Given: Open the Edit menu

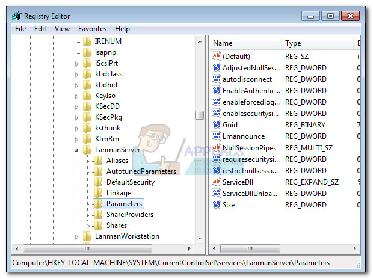Looking at the screenshot, I should 40,29.
